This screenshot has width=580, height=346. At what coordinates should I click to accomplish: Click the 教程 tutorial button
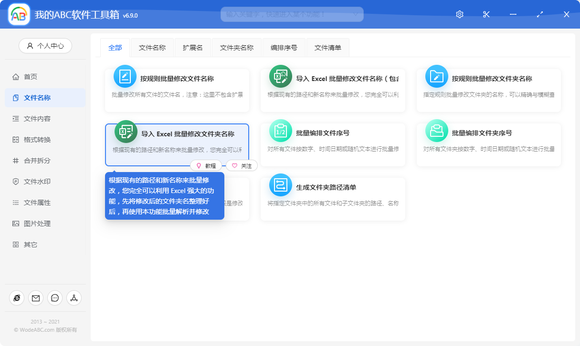pos(206,165)
